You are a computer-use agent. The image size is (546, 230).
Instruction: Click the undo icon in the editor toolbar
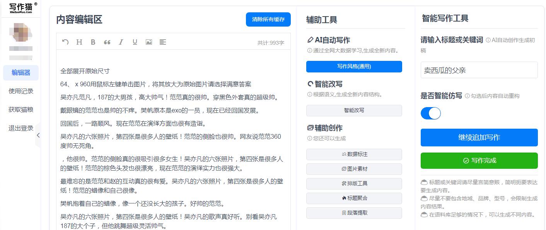(65, 42)
